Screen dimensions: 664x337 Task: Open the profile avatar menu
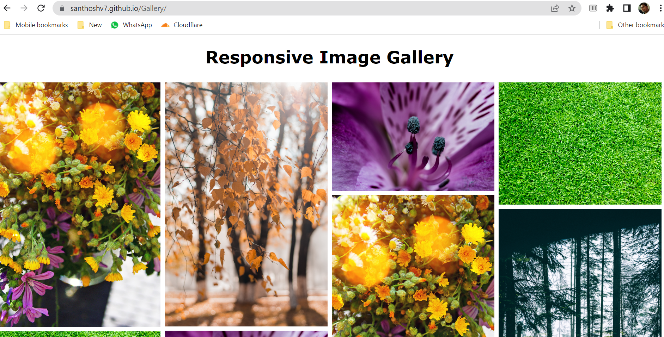[644, 8]
